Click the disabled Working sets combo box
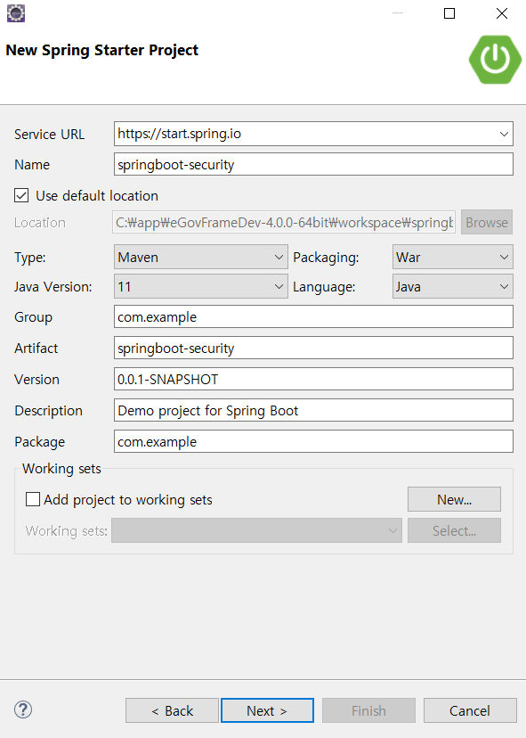 pos(256,530)
